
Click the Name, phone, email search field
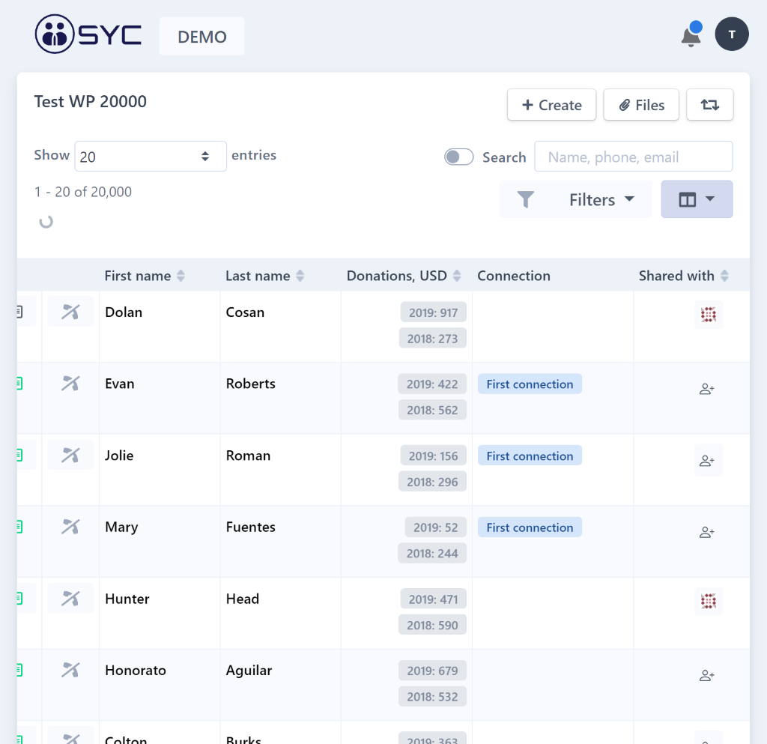(x=633, y=157)
